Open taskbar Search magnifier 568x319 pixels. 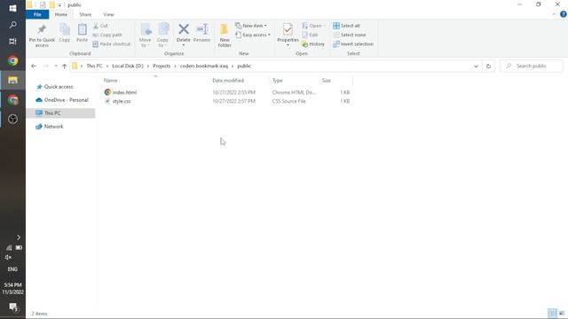[x=12, y=25]
